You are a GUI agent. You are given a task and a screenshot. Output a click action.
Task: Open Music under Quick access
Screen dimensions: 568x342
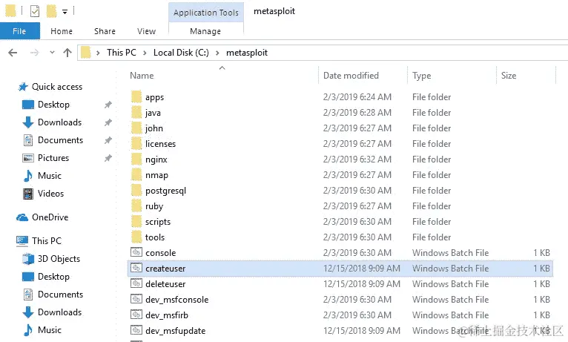tap(50, 175)
